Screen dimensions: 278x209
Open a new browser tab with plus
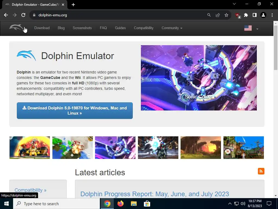tap(73, 5)
